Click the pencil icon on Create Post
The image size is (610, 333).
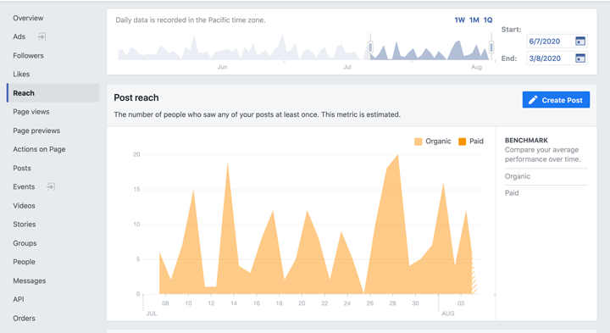coord(533,100)
